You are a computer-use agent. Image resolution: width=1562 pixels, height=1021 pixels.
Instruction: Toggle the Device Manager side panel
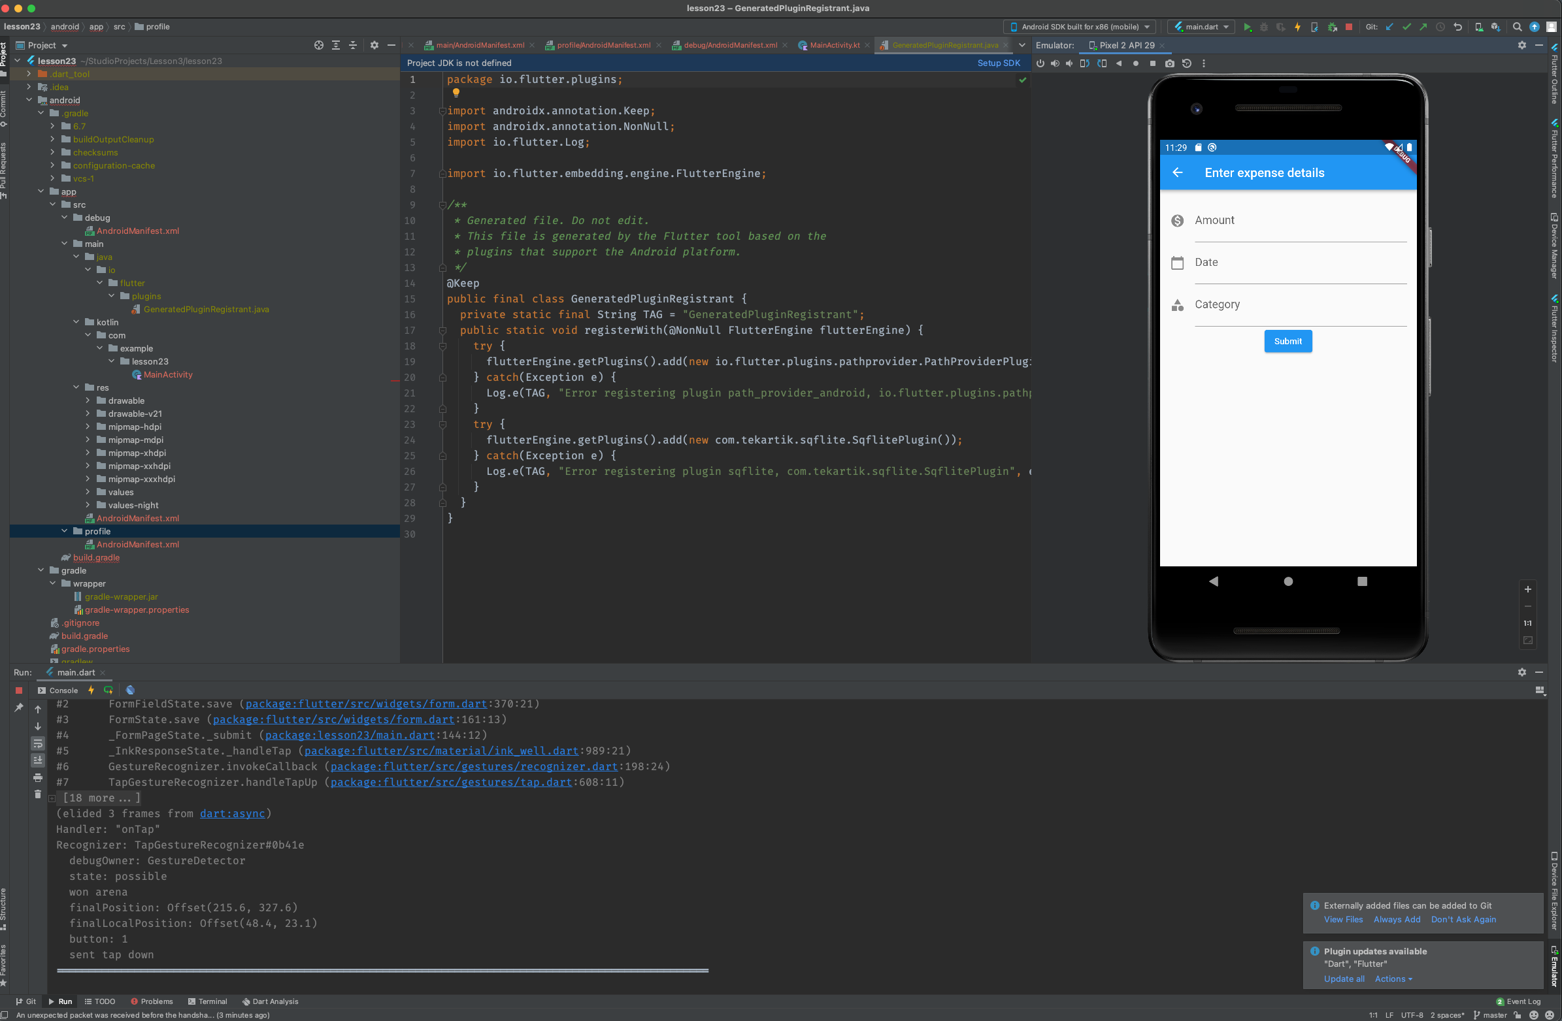coord(1554,246)
